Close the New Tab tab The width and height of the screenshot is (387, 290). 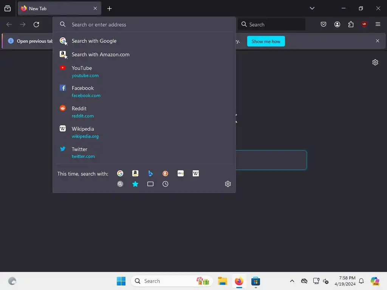(95, 8)
